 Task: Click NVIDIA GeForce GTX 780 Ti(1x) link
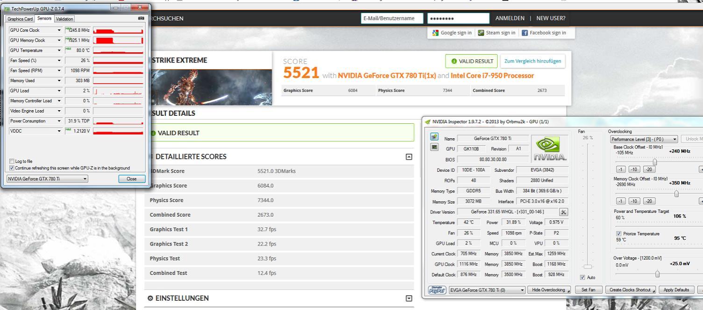pyautogui.click(x=387, y=76)
